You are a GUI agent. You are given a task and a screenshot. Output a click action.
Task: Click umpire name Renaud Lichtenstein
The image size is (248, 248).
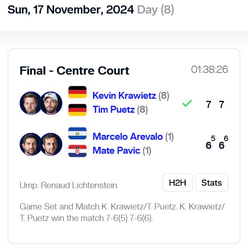[79, 185]
